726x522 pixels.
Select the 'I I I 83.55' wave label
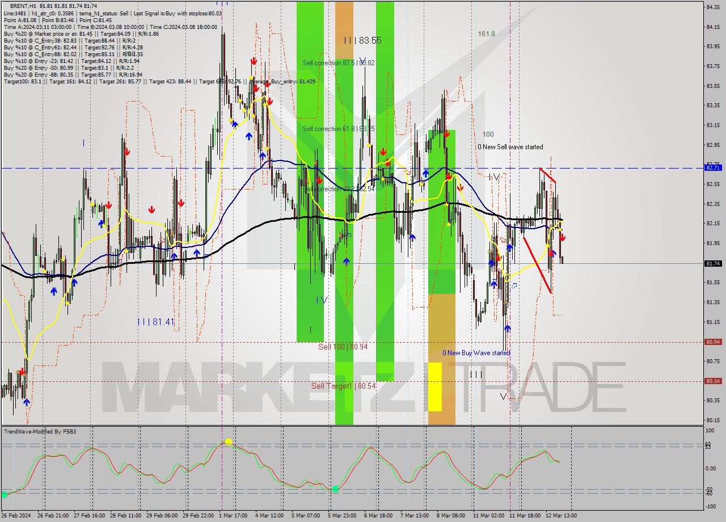point(362,41)
